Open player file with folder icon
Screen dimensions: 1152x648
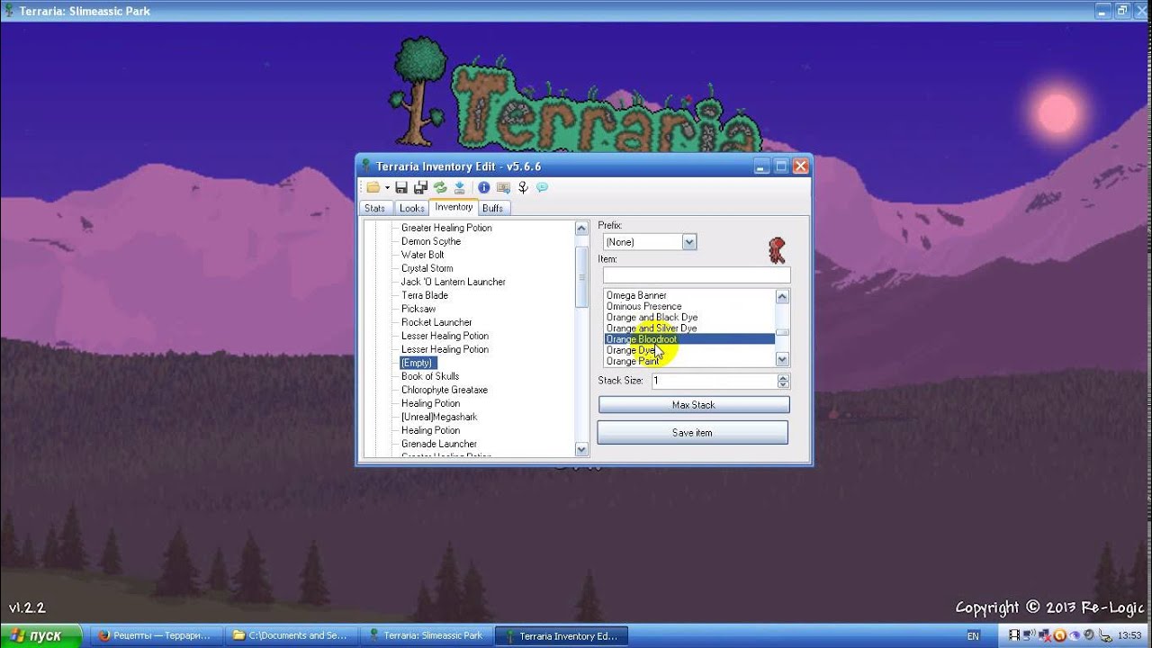point(373,187)
